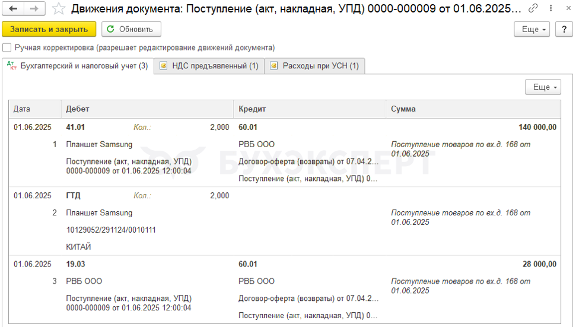Click the Сумма column header
This screenshot has height=327, width=576.
(473, 109)
